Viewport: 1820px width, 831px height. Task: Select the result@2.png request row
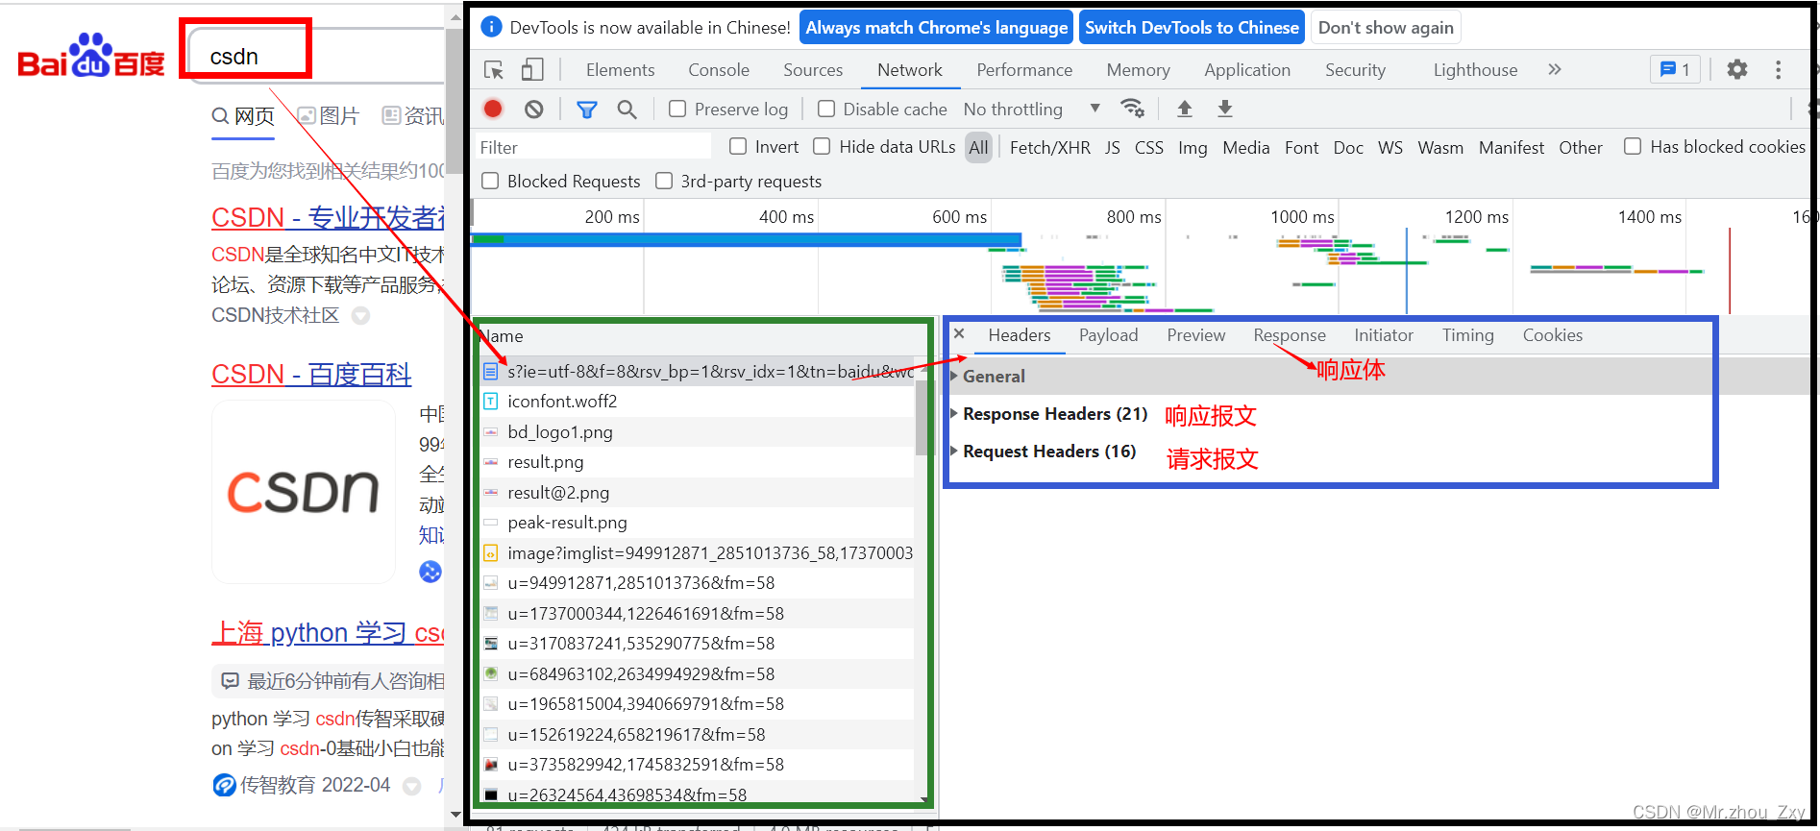698,493
